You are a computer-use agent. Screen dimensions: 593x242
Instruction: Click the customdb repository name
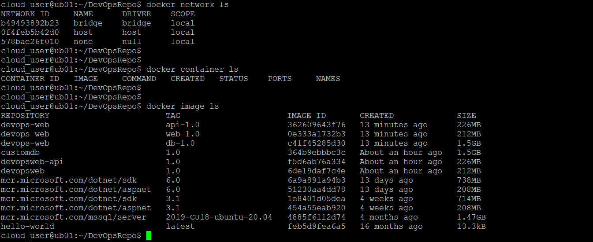pyautogui.click(x=20, y=153)
